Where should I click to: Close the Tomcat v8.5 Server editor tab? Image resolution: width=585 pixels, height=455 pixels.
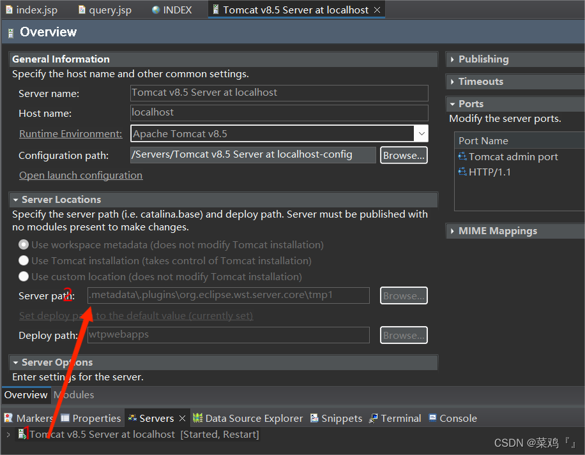(x=377, y=10)
